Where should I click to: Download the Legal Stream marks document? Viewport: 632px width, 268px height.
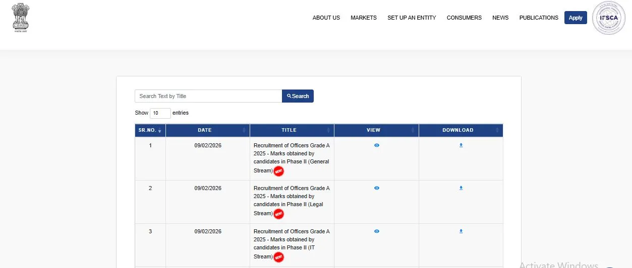pyautogui.click(x=461, y=188)
